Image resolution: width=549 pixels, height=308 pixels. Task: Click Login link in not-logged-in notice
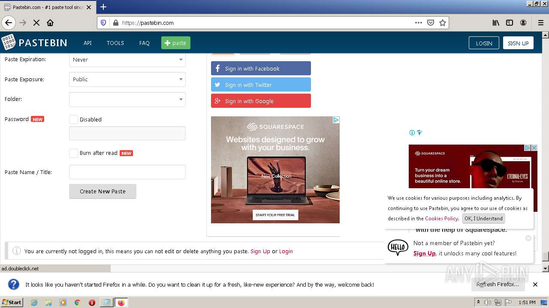pyautogui.click(x=286, y=251)
